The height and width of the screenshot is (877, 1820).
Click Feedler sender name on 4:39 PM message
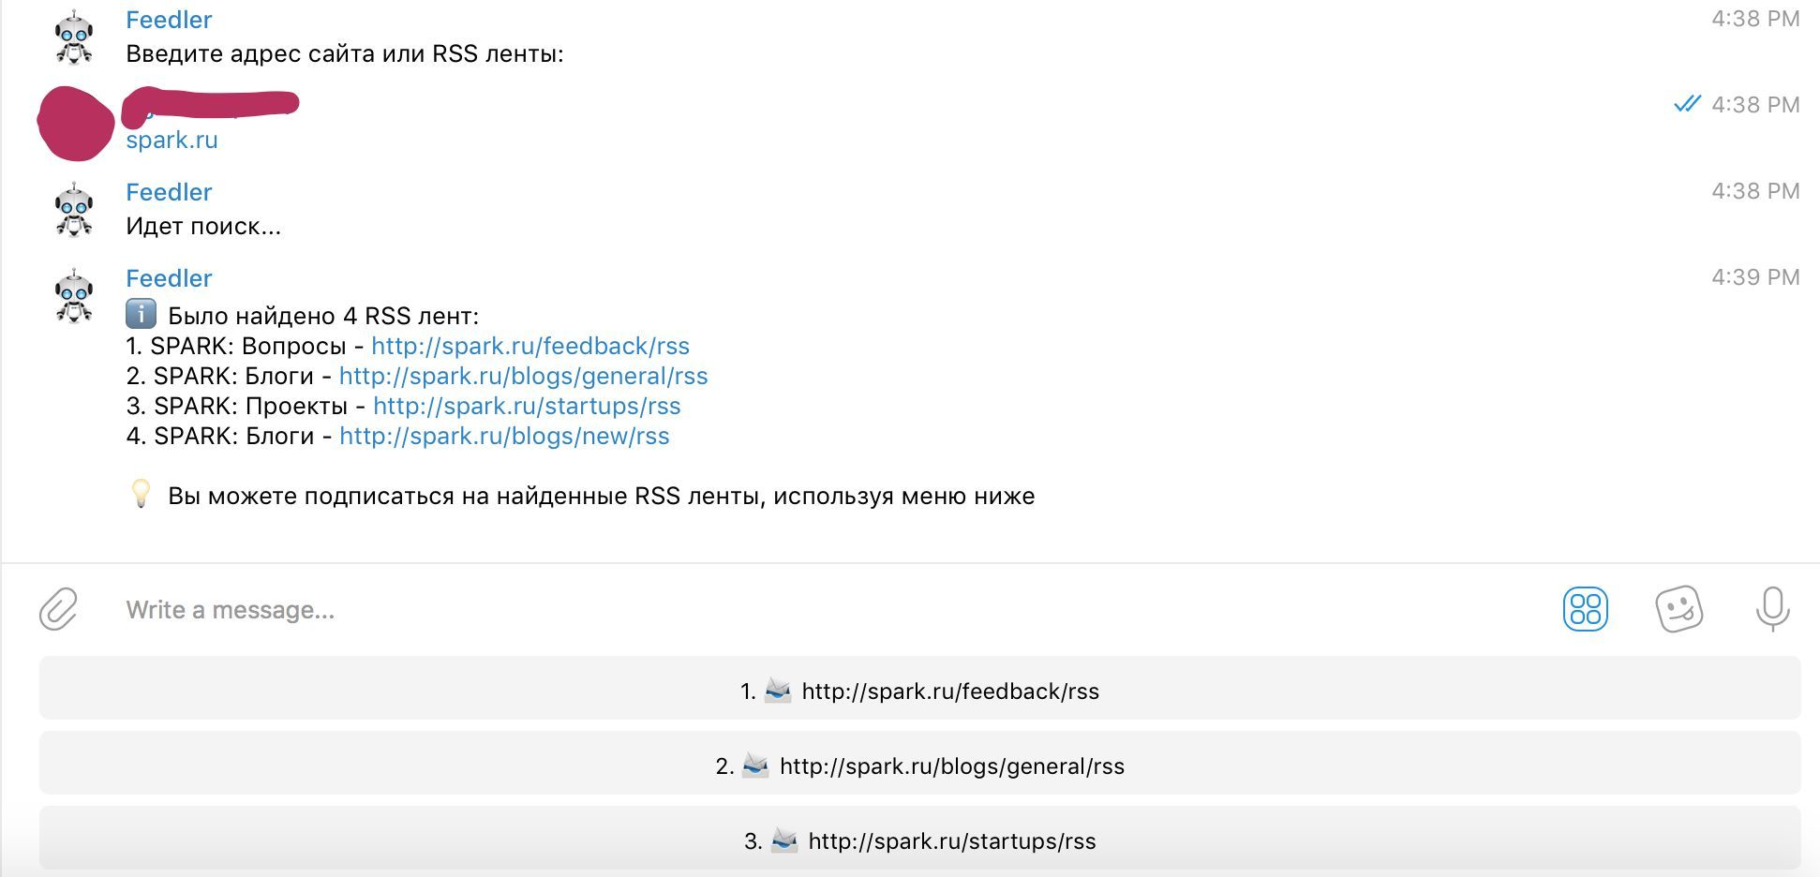[169, 278]
